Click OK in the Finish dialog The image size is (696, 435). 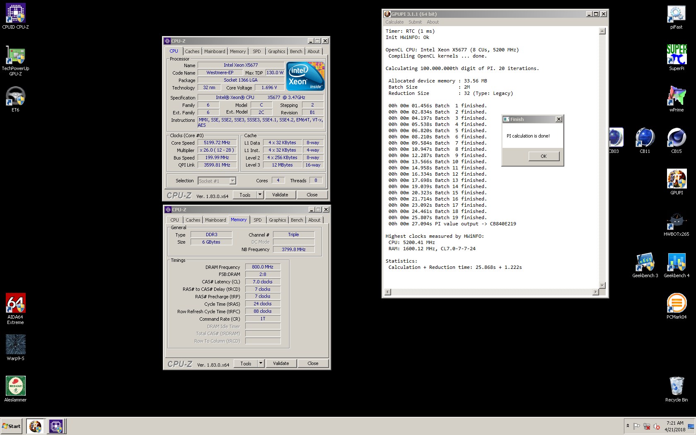coord(544,156)
